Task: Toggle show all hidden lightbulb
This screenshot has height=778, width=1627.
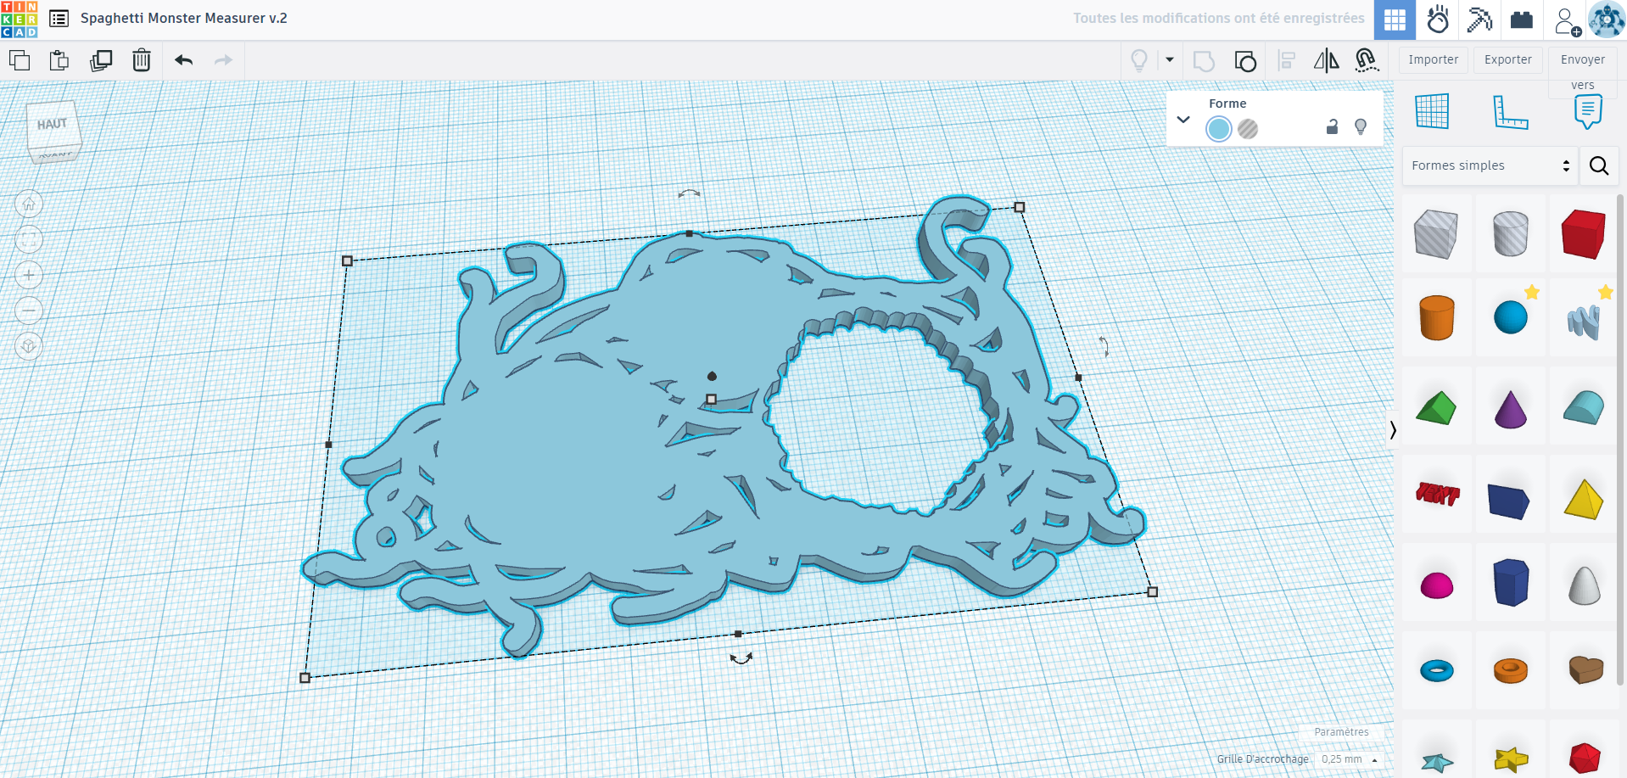Action: click(x=1139, y=60)
